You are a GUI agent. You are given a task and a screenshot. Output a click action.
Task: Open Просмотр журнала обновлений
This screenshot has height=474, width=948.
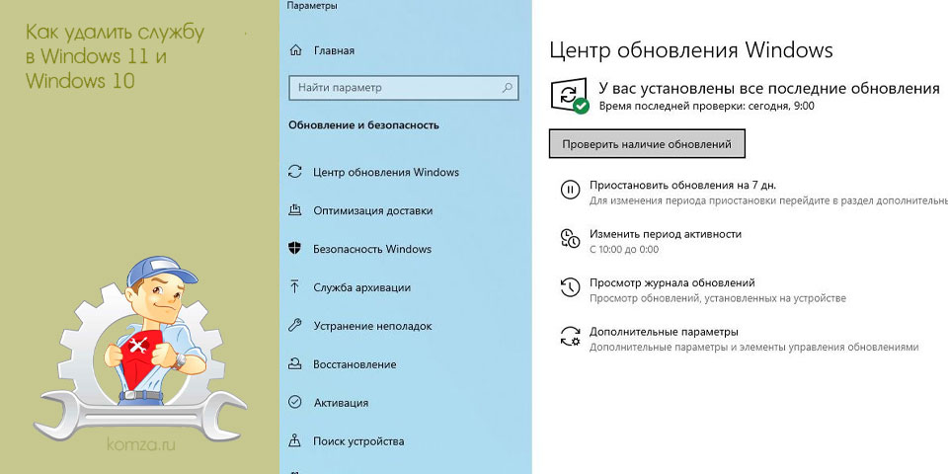click(x=672, y=282)
